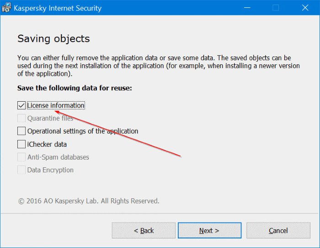Click the maximize window button

pyautogui.click(x=276, y=8)
